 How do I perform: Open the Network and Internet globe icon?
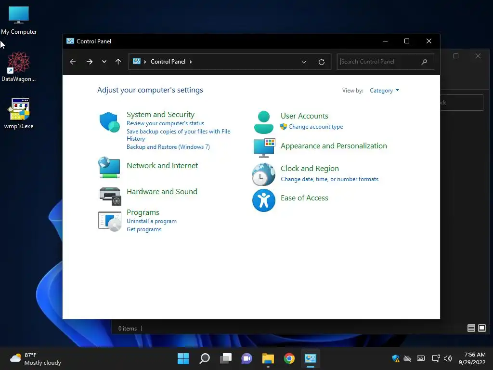coord(109,167)
